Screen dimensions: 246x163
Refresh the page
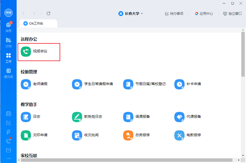(x=48, y=13)
